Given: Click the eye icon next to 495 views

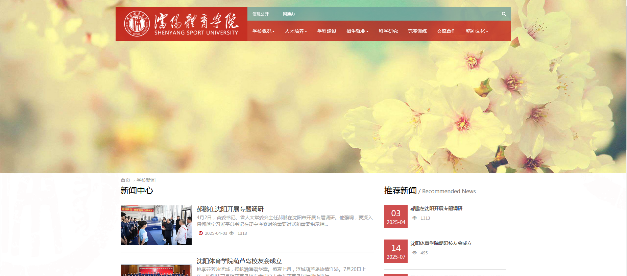Looking at the screenshot, I should [414, 253].
